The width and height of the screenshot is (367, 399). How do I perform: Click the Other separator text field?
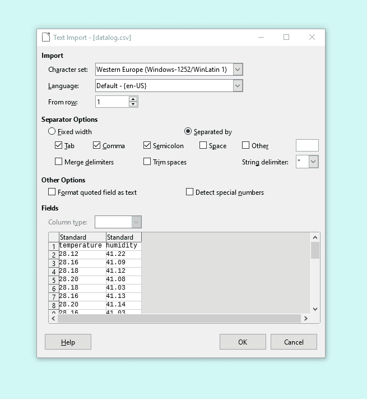point(307,146)
